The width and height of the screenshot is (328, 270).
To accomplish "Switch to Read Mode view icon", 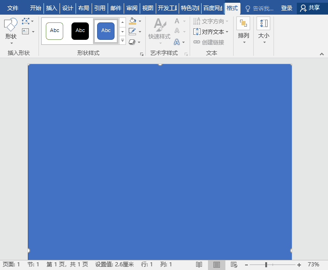I will pyautogui.click(x=199, y=265).
